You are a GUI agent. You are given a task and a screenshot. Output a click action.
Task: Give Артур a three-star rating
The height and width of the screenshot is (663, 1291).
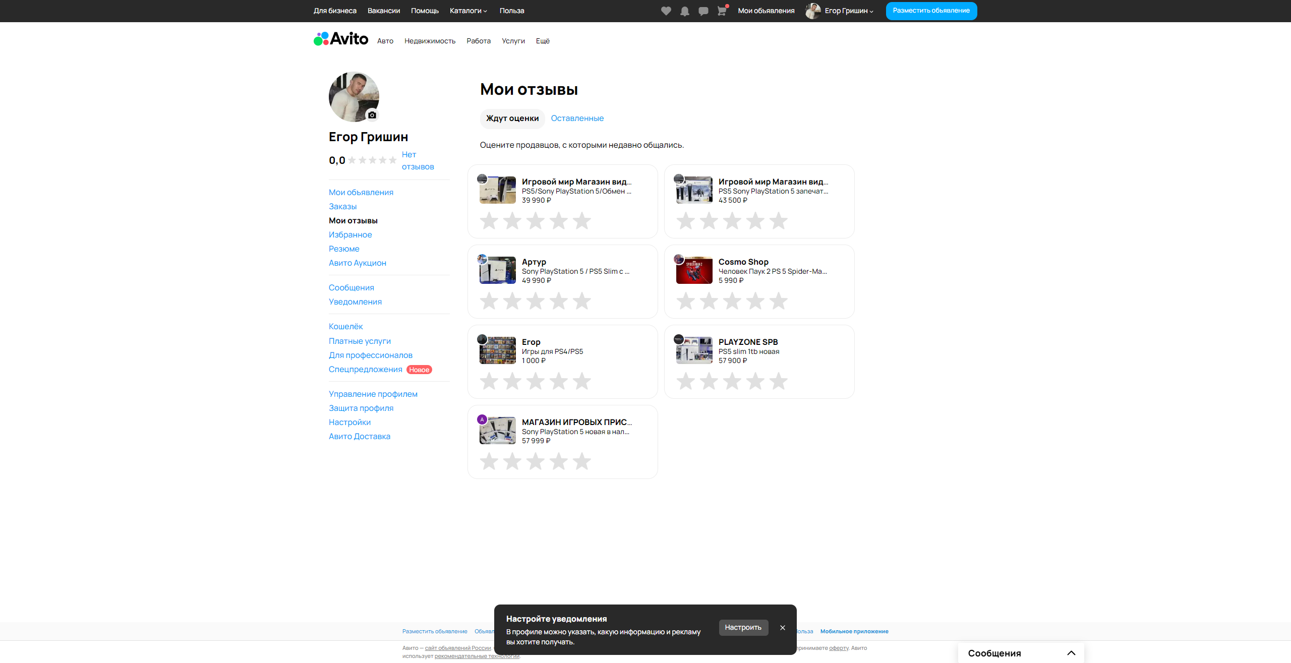(535, 301)
